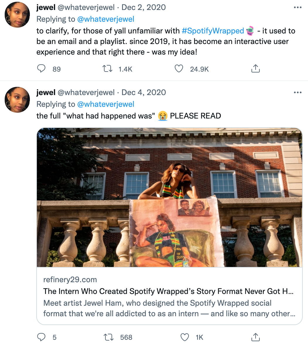Open the Dec 4, 2020 timestamp
The width and height of the screenshot is (308, 345).
(143, 92)
